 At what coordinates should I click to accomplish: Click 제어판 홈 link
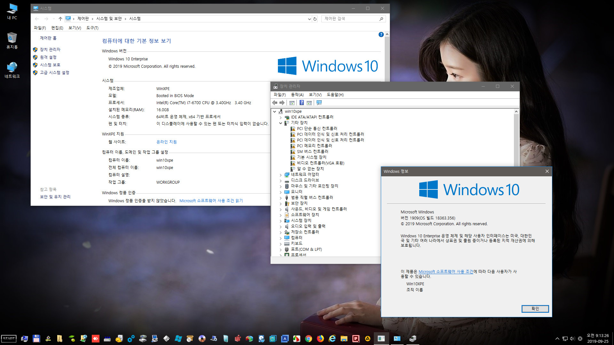coord(48,38)
